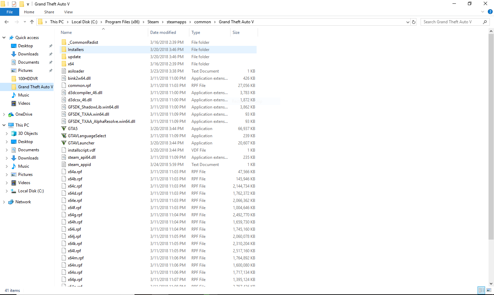Screen dimensions: 494x295
Task: Click the _CommonRedist folder icon
Action: 64,42
